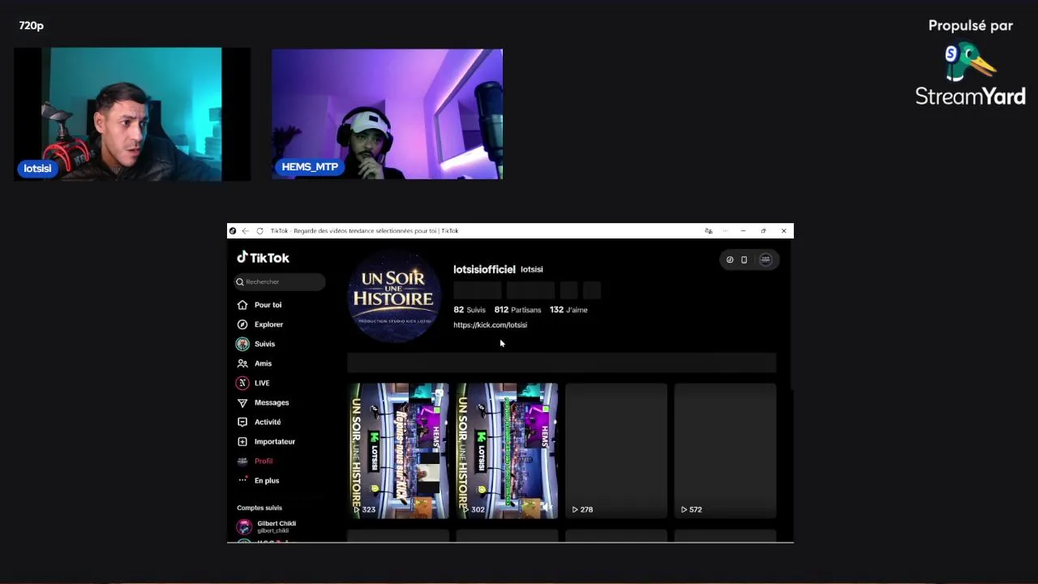Open the video thumbnail with 572 views
The width and height of the screenshot is (1038, 584).
coord(725,450)
